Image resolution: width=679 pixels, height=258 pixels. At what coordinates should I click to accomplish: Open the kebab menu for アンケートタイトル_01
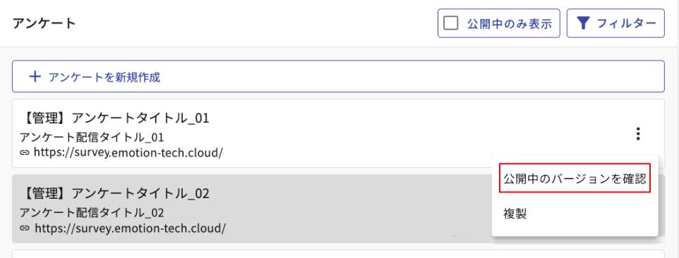(x=637, y=133)
